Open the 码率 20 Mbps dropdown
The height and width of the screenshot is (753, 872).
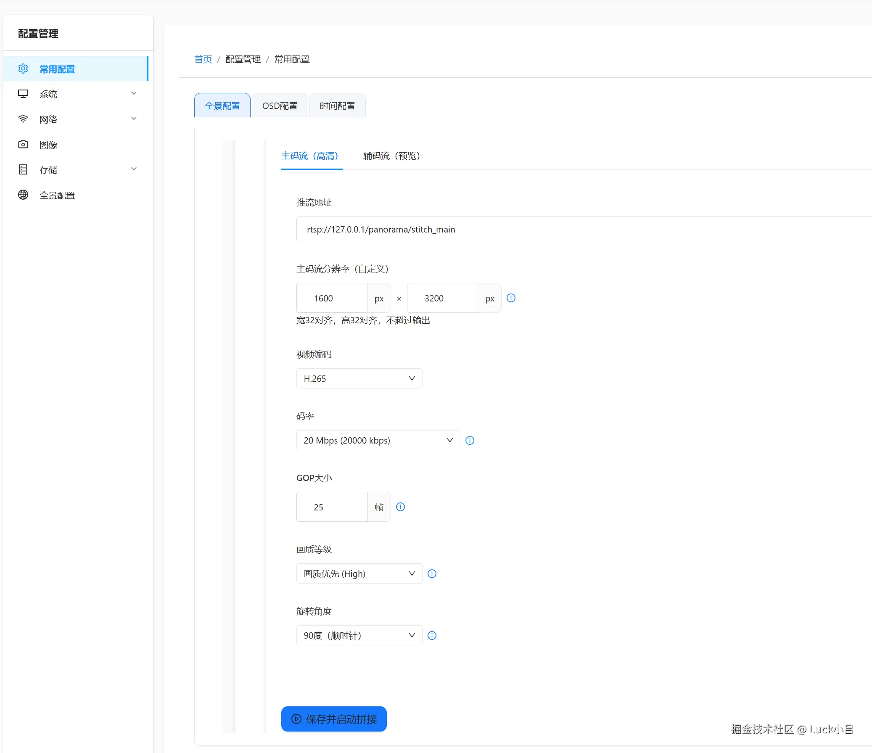tap(378, 440)
